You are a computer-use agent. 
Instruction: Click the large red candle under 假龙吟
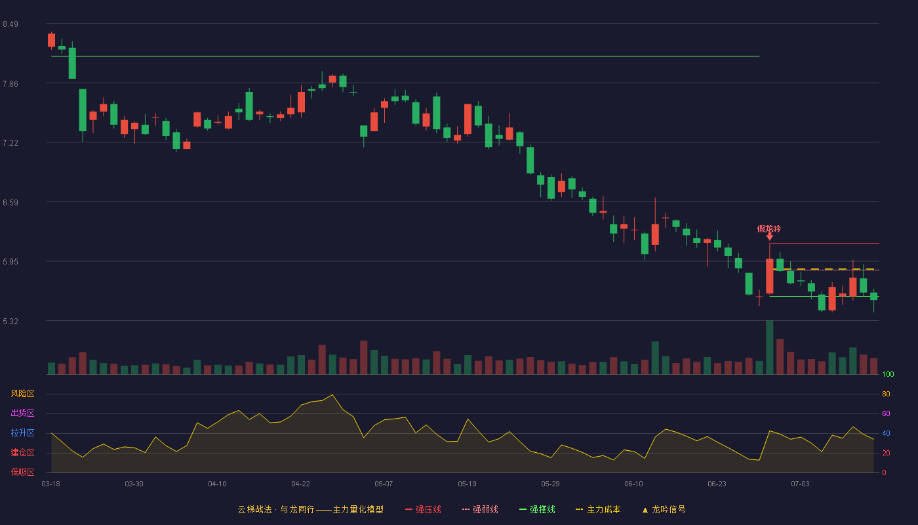click(x=769, y=276)
